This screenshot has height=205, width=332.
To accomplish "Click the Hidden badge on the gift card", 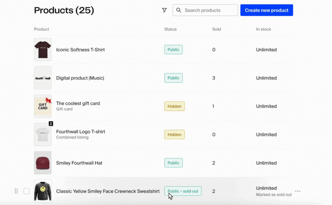I will pyautogui.click(x=174, y=106).
